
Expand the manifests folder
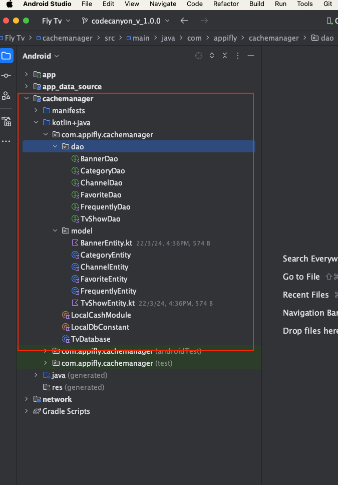[x=37, y=111]
